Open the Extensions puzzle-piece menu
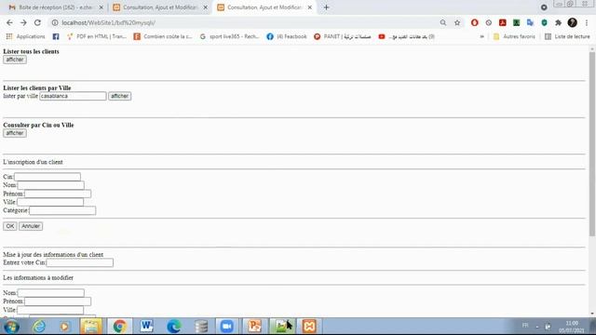Screen dimensions: 596x335 click(558, 22)
